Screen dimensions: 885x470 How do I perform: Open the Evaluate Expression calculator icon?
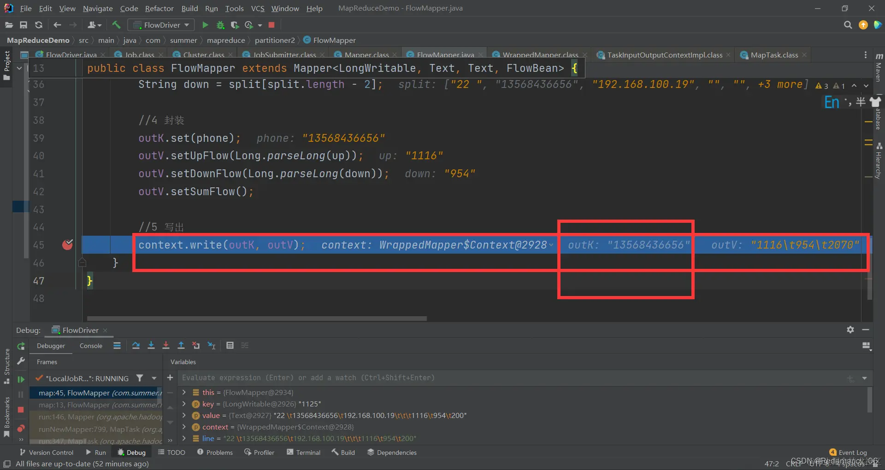pos(230,345)
